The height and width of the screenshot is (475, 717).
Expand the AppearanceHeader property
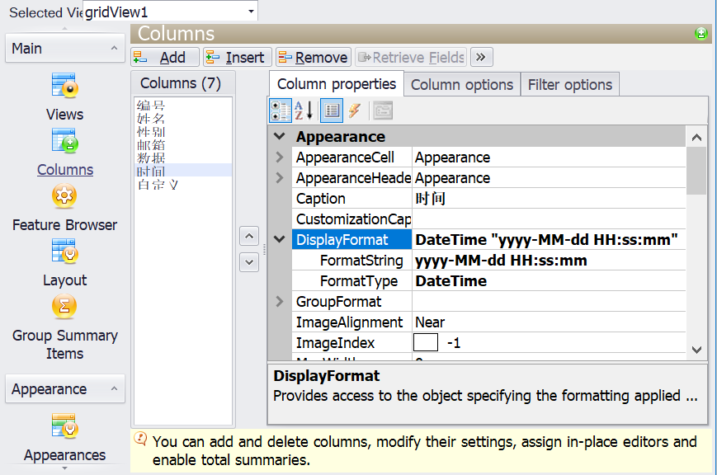(x=280, y=178)
